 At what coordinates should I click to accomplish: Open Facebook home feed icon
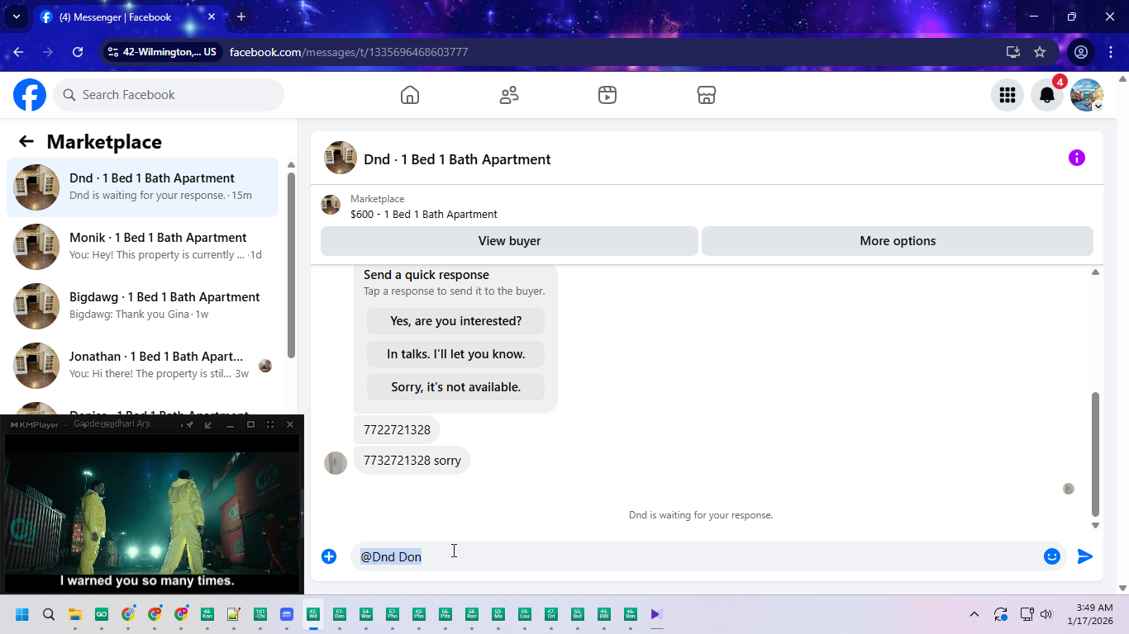click(410, 95)
